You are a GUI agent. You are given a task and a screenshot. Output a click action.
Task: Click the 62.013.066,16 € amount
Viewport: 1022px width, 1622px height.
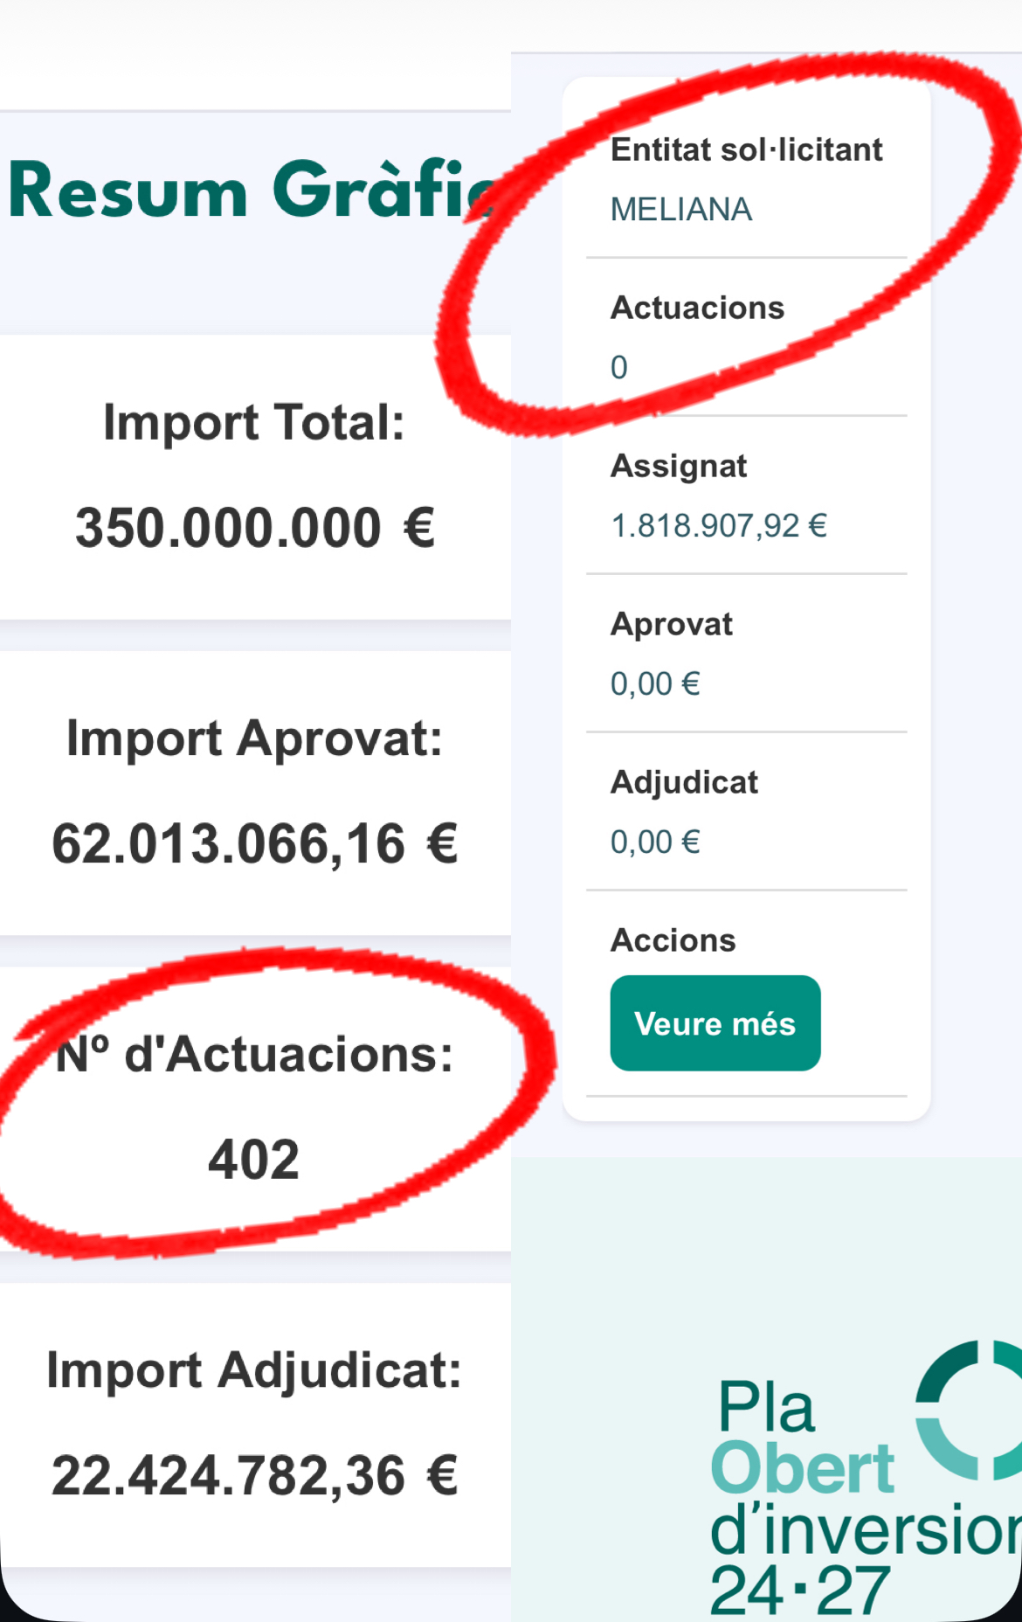pos(255,844)
